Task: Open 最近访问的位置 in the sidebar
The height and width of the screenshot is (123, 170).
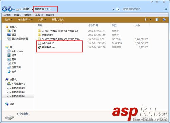Action: point(20,39)
